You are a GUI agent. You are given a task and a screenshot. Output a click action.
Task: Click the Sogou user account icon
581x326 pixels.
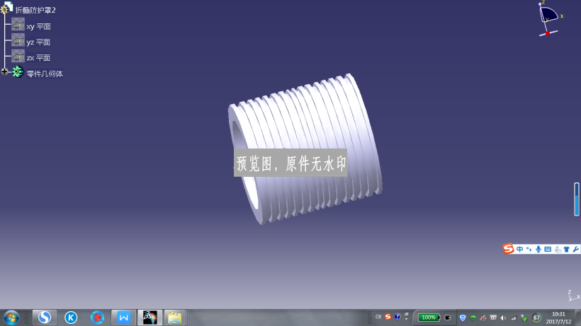point(558,249)
